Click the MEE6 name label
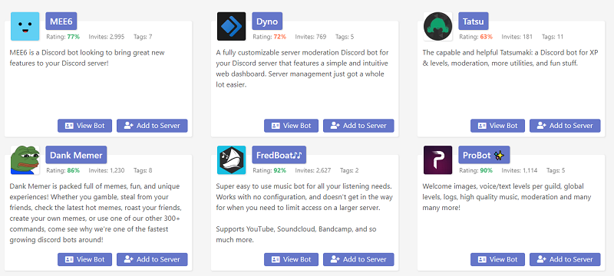 61,21
